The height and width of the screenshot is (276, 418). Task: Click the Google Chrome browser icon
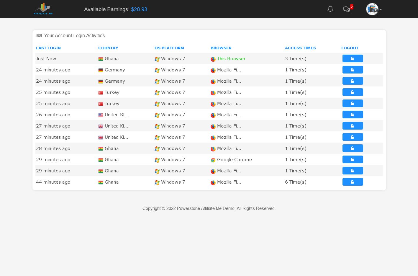click(213, 160)
